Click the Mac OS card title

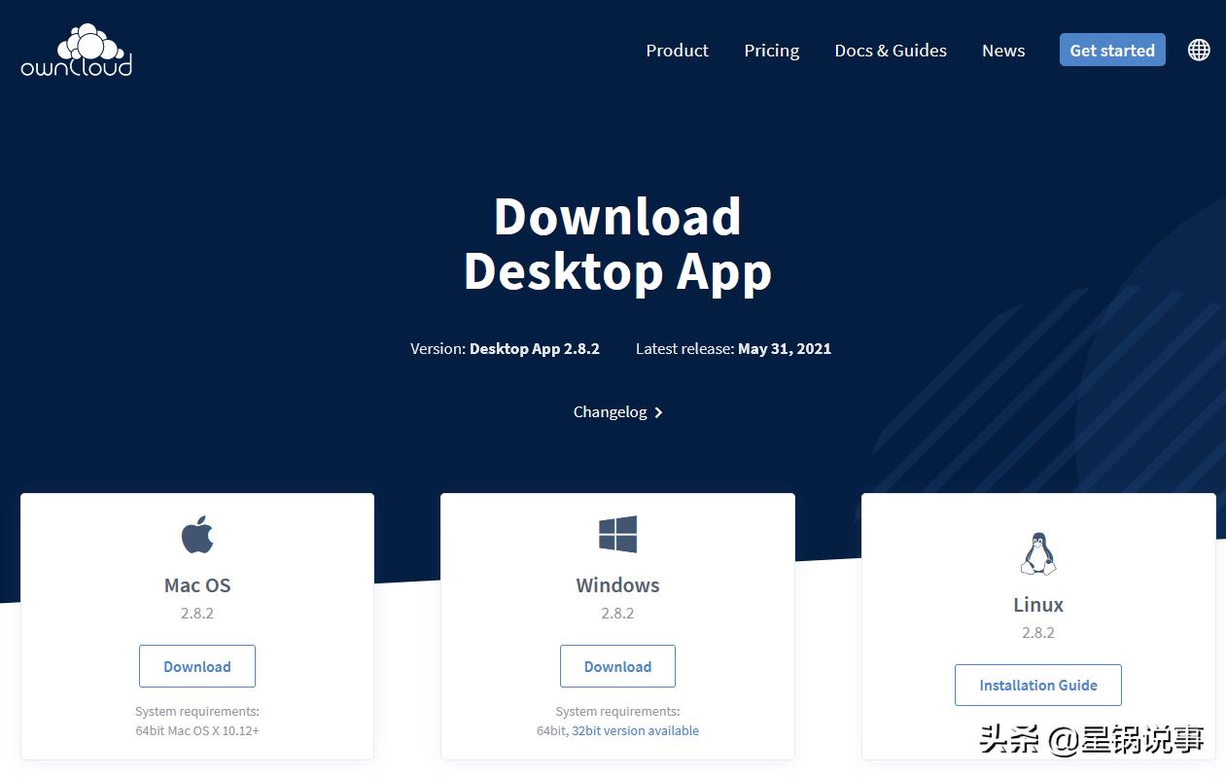[197, 585]
